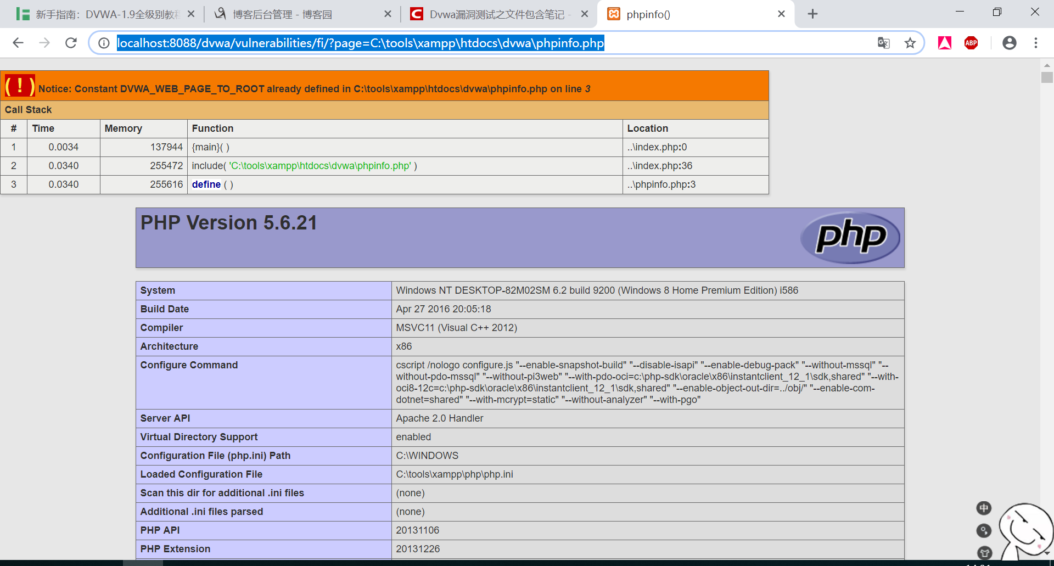
Task: Go back to the previous page
Action: coord(18,43)
